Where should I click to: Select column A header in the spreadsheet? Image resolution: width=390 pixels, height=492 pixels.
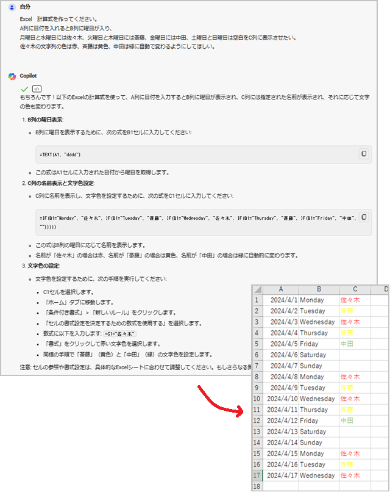tap(281, 289)
